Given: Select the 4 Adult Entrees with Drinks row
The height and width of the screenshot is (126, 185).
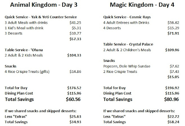Looking at the screenshot, I should (125, 22).
